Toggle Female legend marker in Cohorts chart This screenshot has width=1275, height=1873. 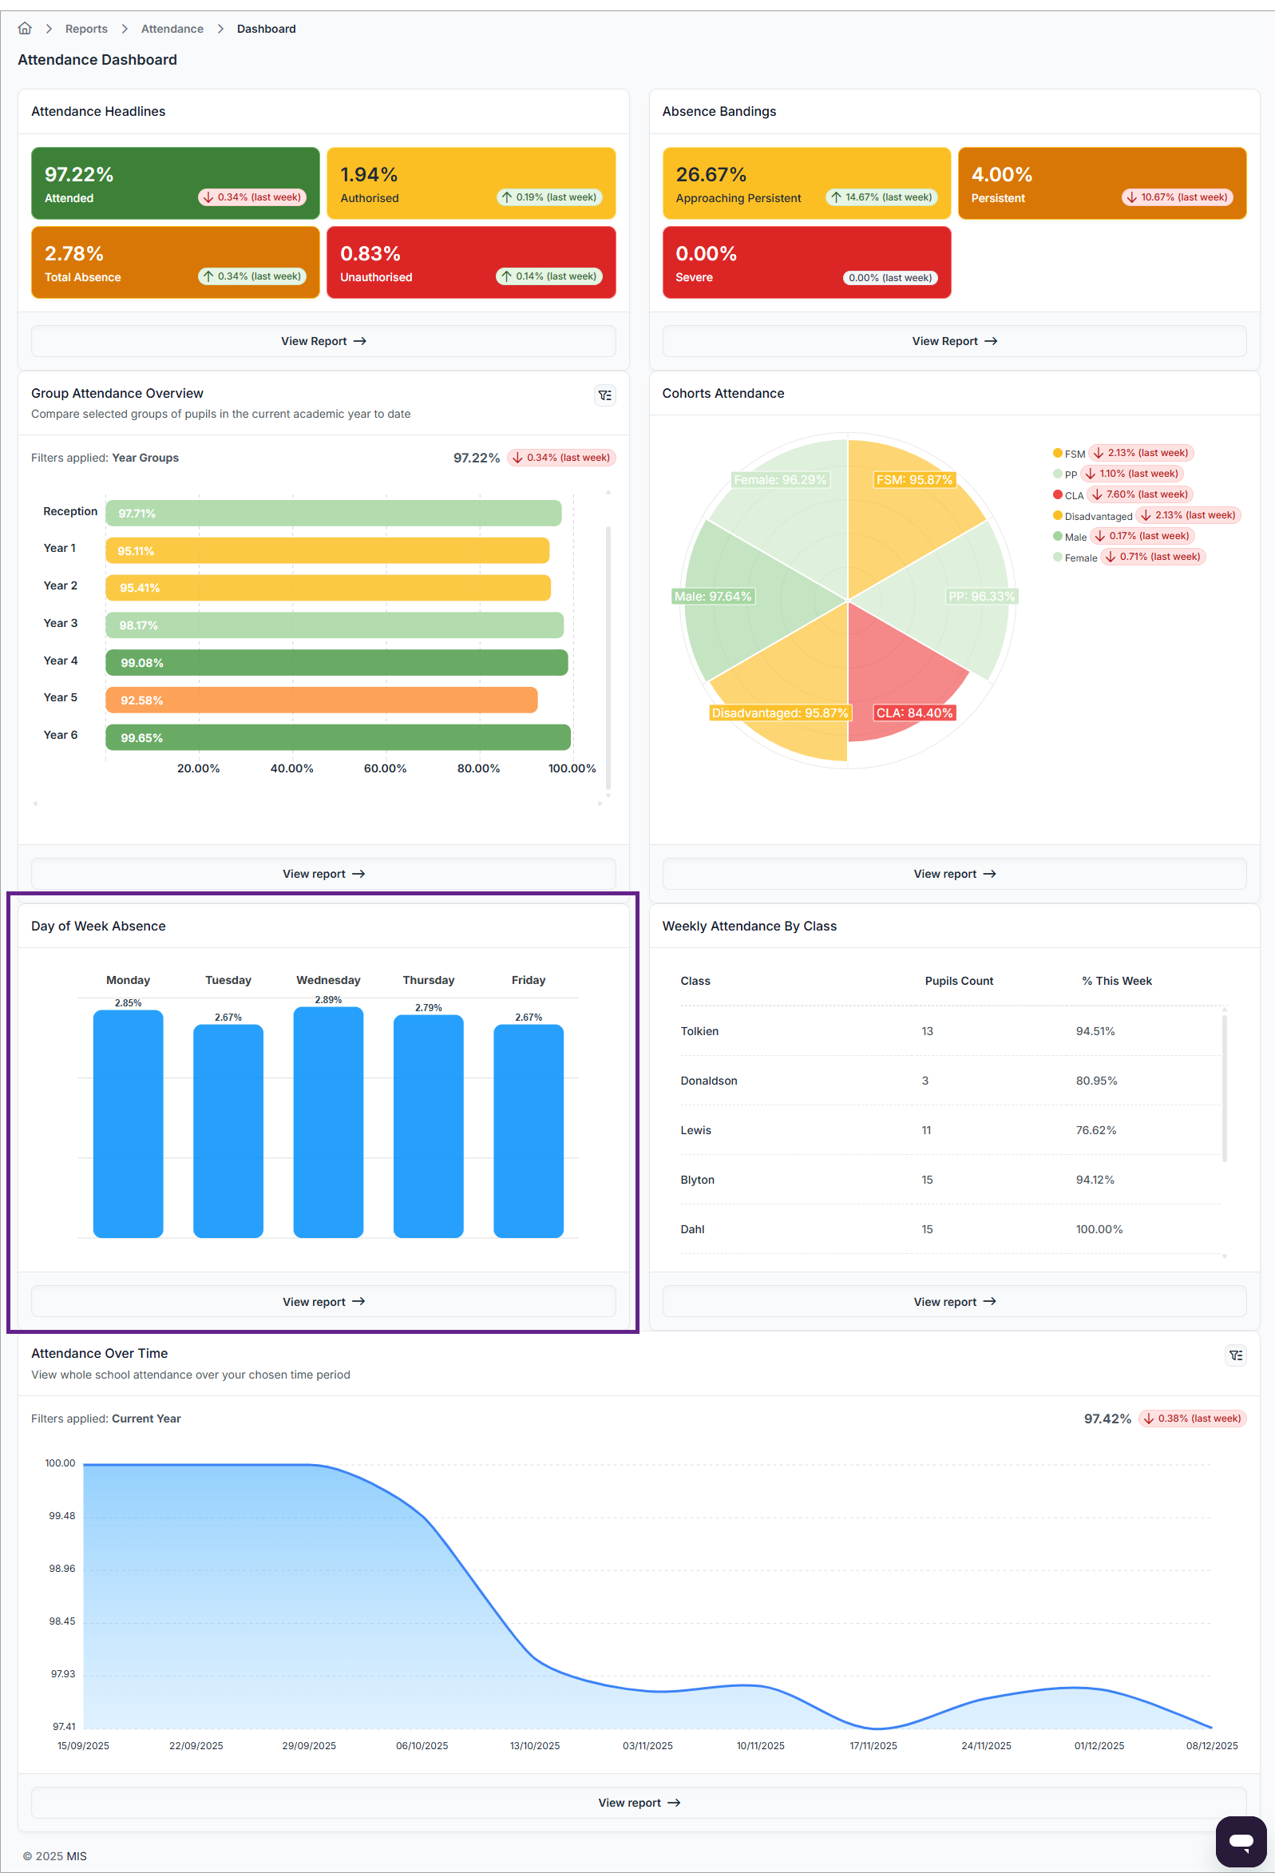click(x=1057, y=557)
